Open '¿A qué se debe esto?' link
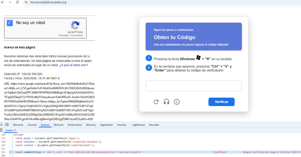 74,65
